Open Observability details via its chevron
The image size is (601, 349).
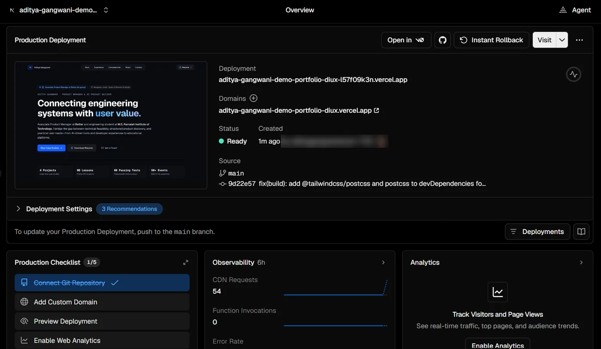(383, 262)
